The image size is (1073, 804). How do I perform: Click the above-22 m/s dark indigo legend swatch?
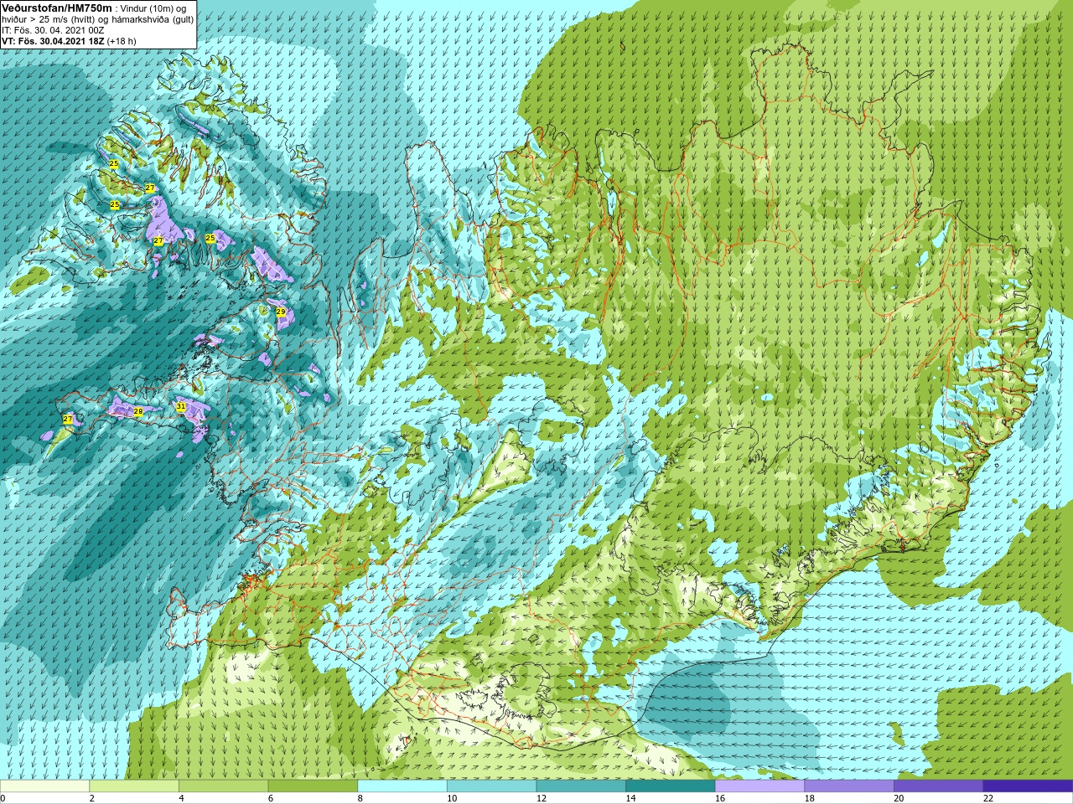click(1029, 786)
